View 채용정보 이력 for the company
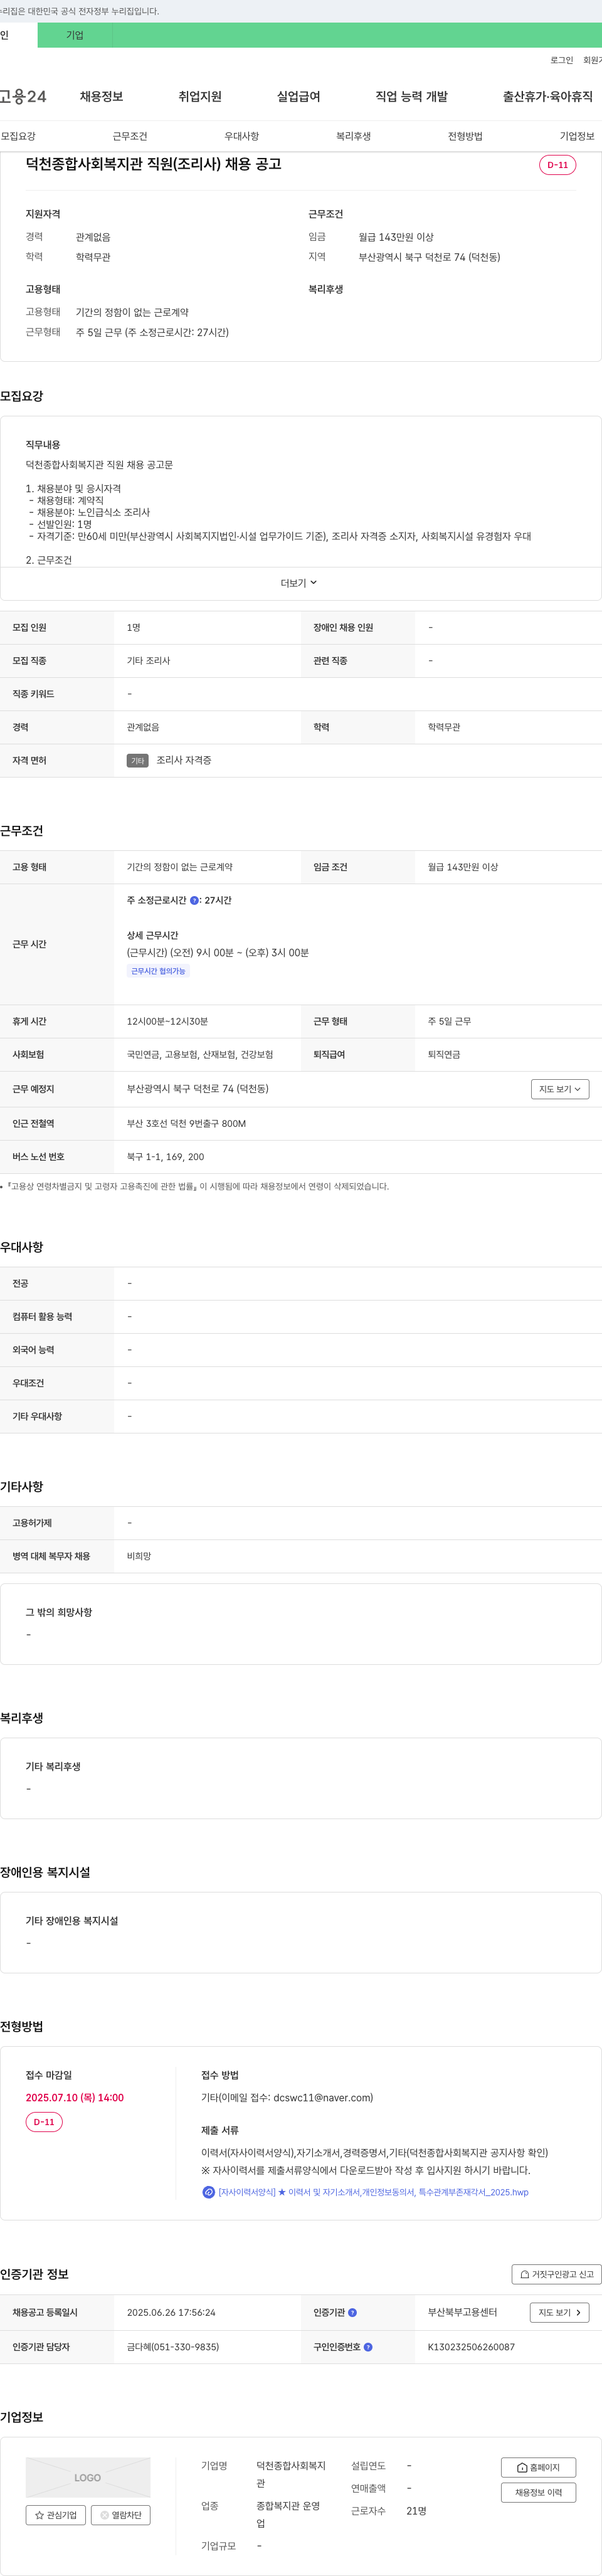Screen dimensions: 602x2576 pos(538,2492)
